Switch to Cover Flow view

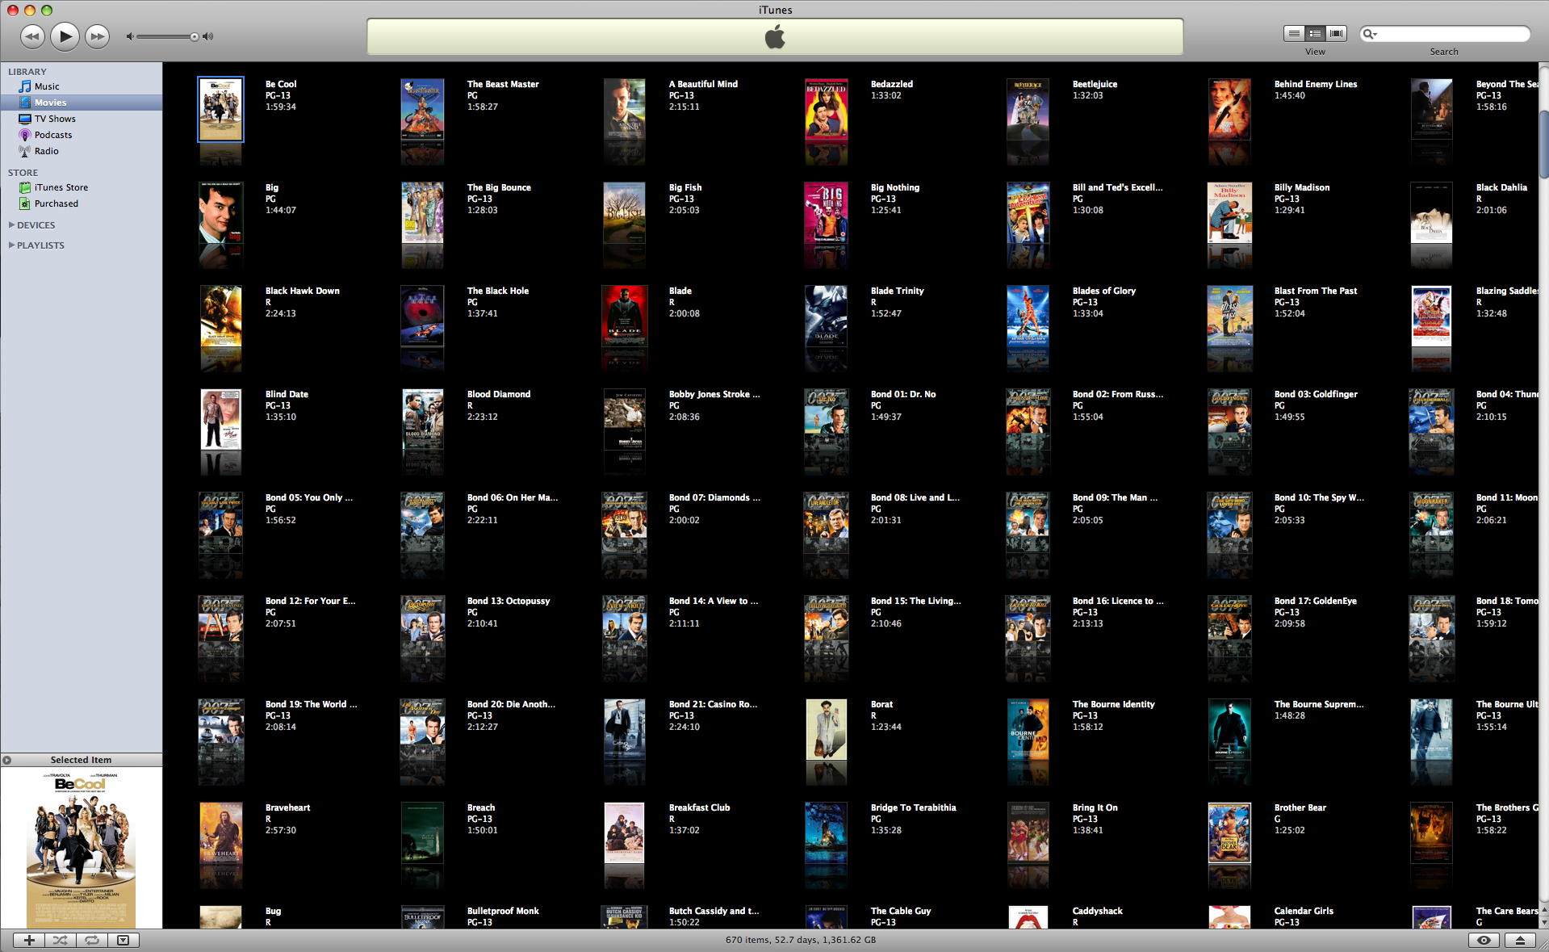coord(1337,33)
